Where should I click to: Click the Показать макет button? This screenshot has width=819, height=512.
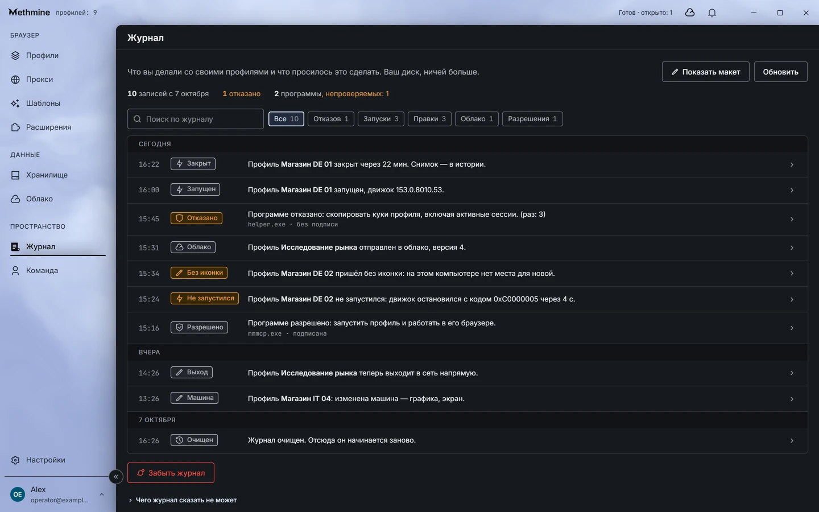(706, 72)
